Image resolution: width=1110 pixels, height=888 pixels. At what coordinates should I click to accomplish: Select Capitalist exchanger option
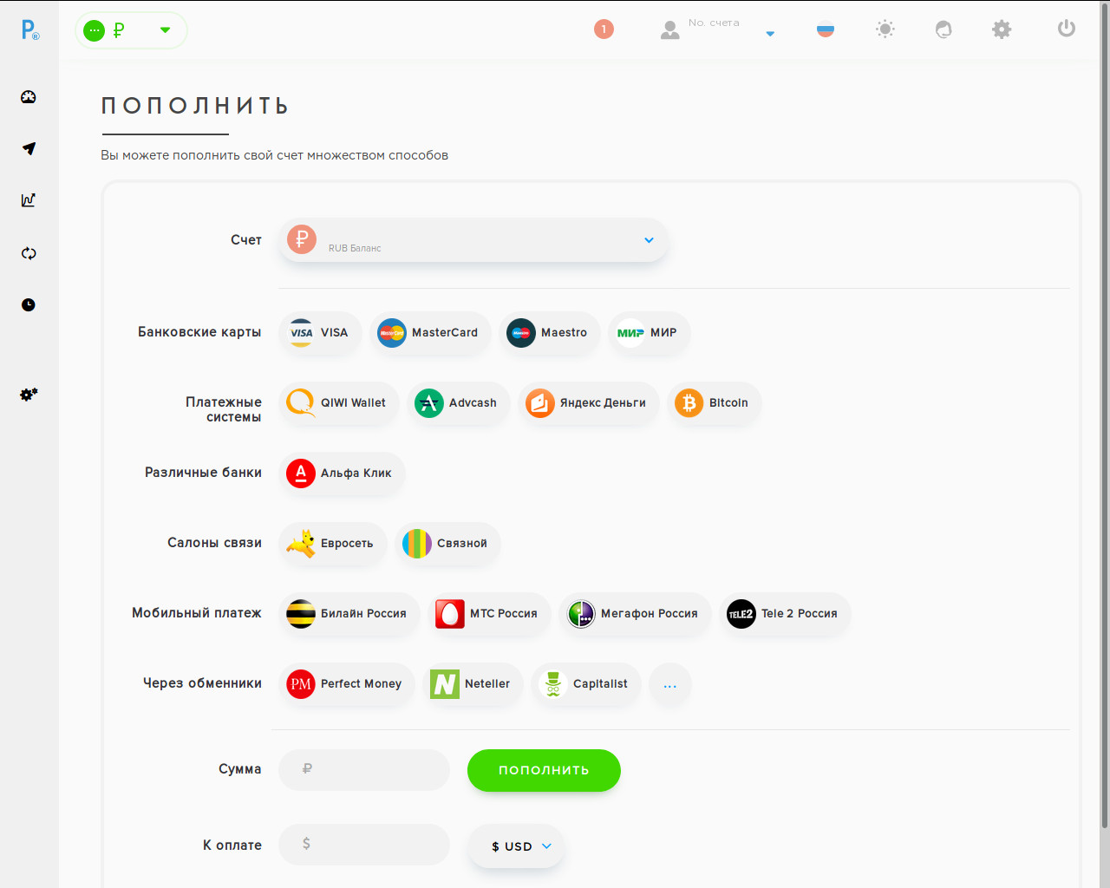coord(586,684)
